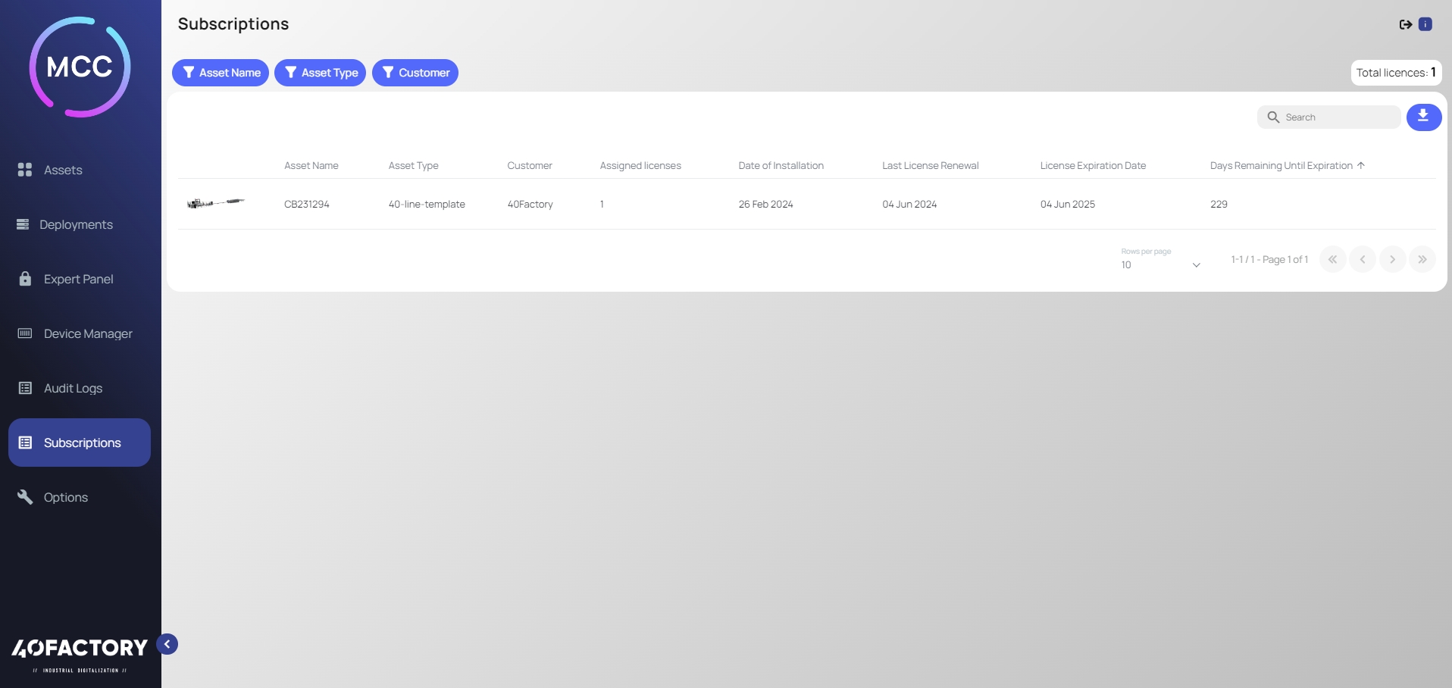Click the CB231294 asset thumbnail image
1452x688 pixels.
216,203
